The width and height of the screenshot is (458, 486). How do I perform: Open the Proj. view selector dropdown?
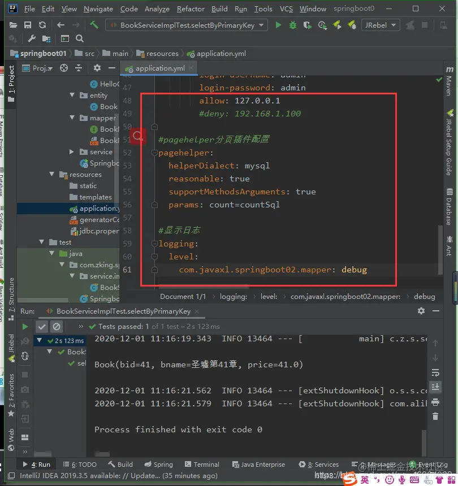37,68
